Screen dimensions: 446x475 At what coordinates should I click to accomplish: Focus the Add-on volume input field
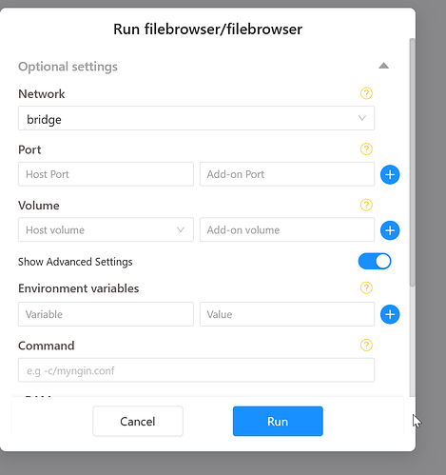point(287,229)
